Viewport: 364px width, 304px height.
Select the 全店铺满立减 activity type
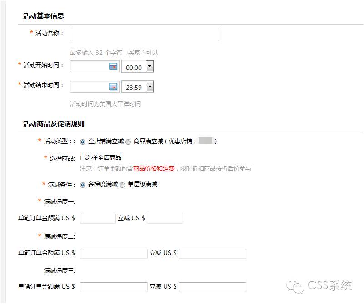83,142
